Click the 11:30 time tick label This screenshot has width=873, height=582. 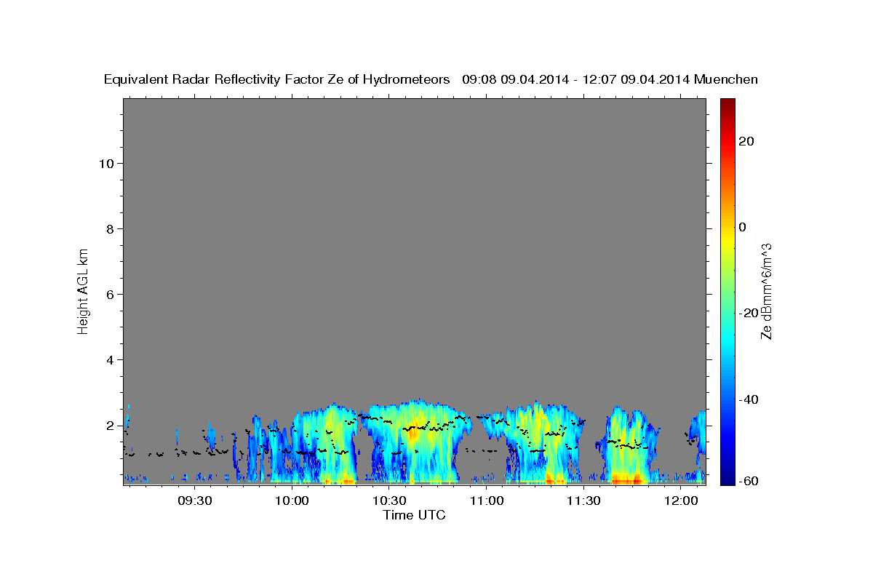coord(583,501)
